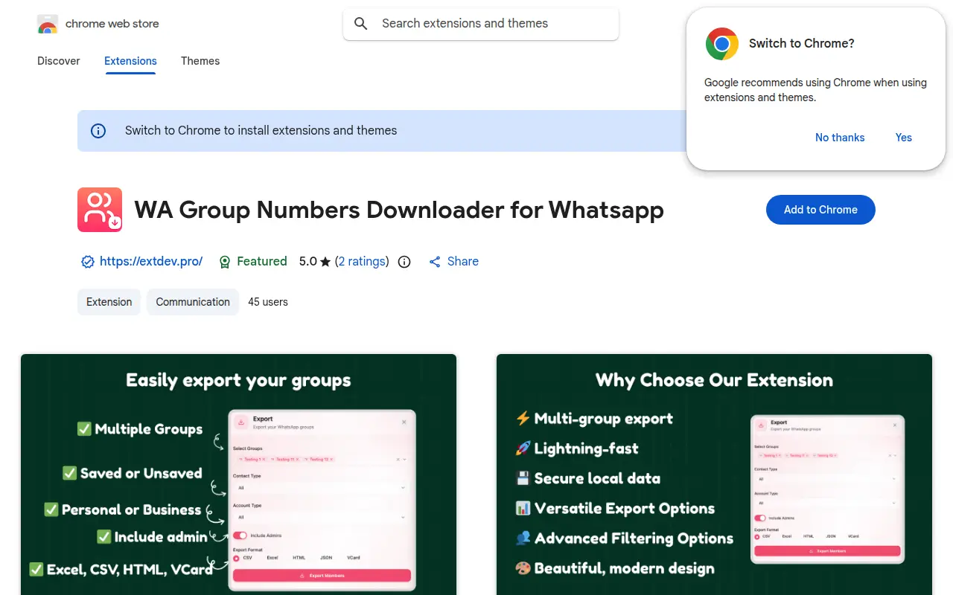This screenshot has width=953, height=595.
Task: Click the Chrome logo in the popup
Action: (x=721, y=44)
